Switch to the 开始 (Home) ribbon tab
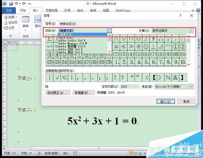Screen dimensions: 203x158 click(x=23, y=11)
